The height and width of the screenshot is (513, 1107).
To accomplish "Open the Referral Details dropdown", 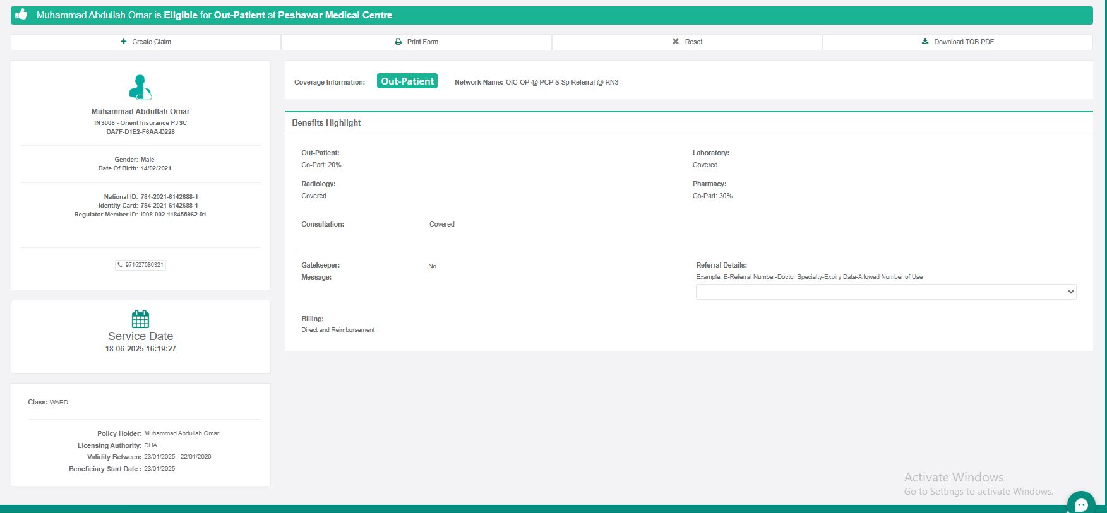I will (x=885, y=292).
